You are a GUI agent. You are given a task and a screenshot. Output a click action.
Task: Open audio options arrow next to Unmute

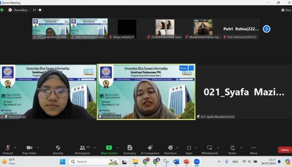click(x=15, y=148)
